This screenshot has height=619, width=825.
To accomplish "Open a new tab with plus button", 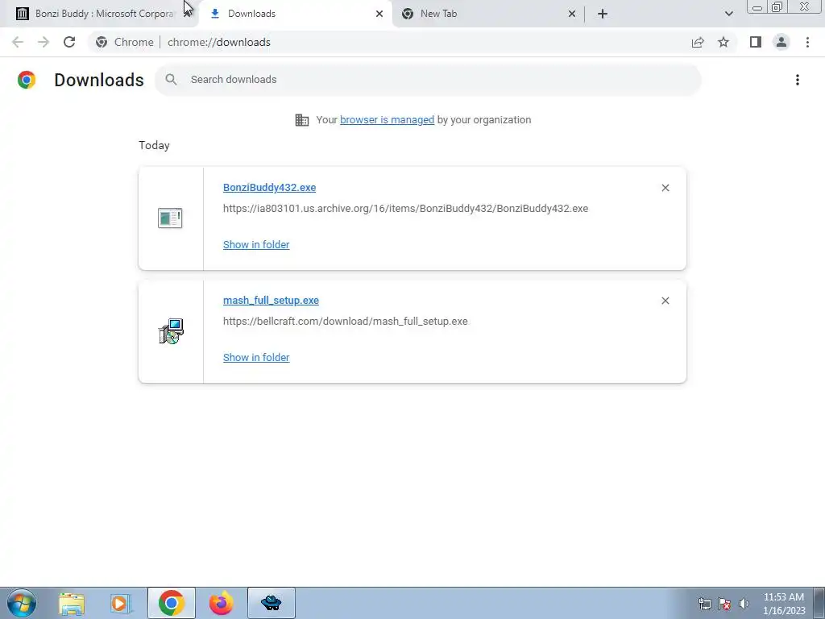I will tap(603, 14).
